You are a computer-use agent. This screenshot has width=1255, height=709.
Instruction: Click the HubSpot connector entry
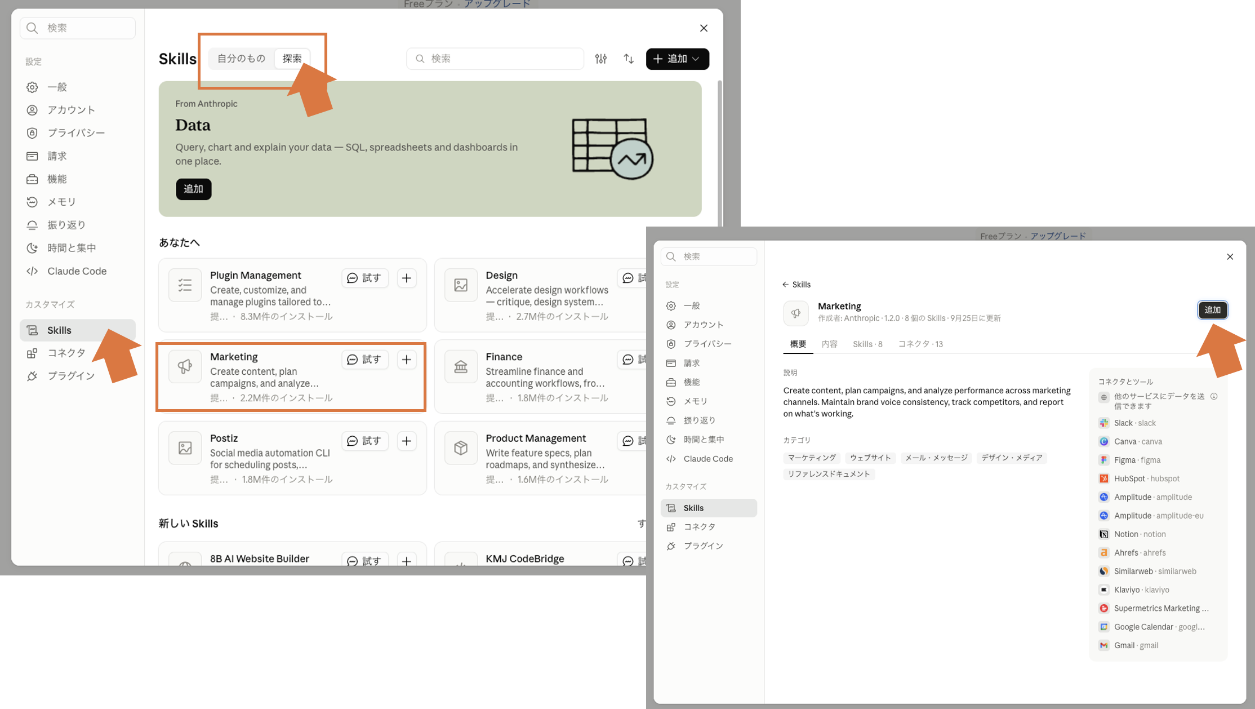pyautogui.click(x=1139, y=478)
